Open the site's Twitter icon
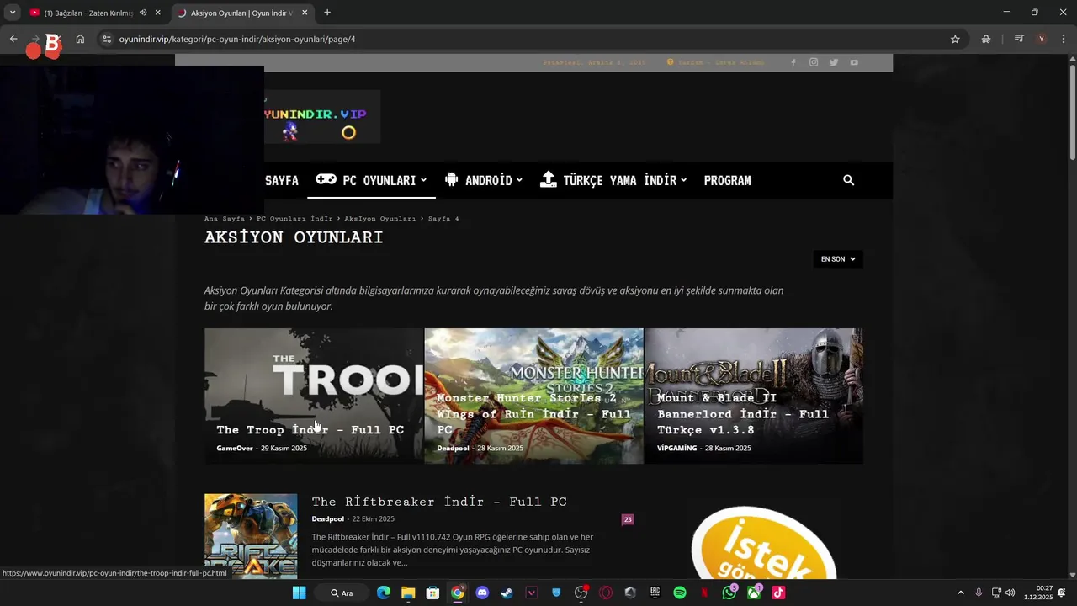The height and width of the screenshot is (606, 1077). [x=834, y=62]
